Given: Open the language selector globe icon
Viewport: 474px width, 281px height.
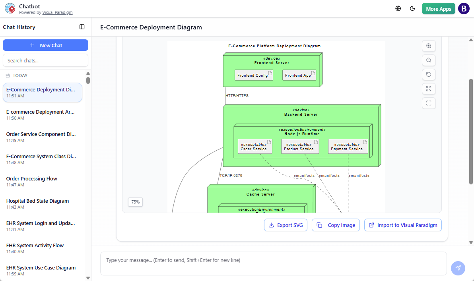Looking at the screenshot, I should pyautogui.click(x=398, y=8).
